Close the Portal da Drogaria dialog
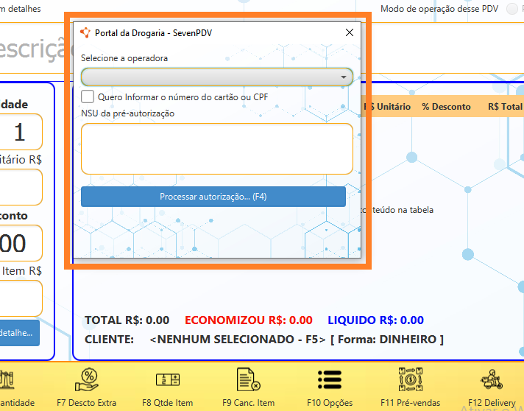 tap(350, 32)
